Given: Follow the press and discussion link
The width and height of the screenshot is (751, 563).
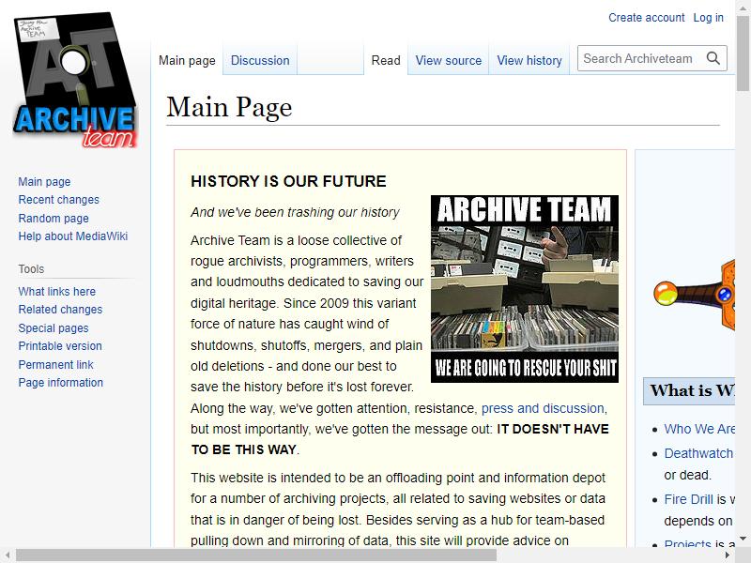Looking at the screenshot, I should (x=543, y=408).
